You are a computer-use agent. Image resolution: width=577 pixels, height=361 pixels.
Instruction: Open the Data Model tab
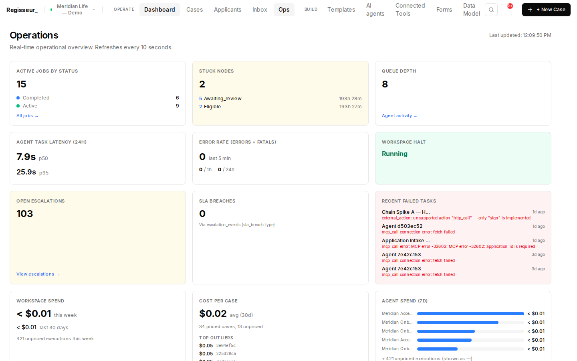tap(471, 10)
